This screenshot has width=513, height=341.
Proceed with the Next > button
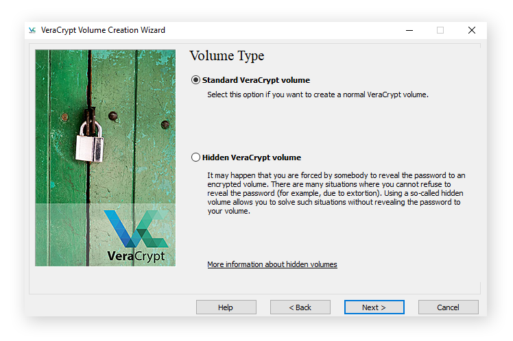(374, 307)
